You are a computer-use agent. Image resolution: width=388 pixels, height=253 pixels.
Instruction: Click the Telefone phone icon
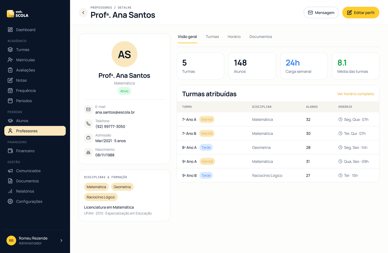click(x=88, y=124)
